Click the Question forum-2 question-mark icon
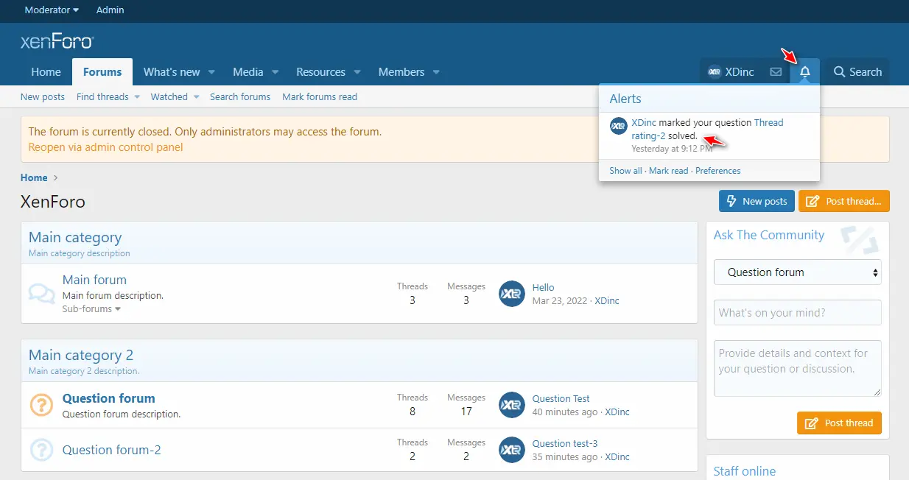The image size is (909, 480). (41, 449)
